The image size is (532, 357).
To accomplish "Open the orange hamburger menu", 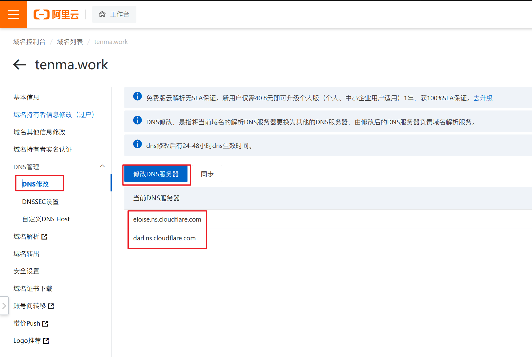I will pos(13,14).
